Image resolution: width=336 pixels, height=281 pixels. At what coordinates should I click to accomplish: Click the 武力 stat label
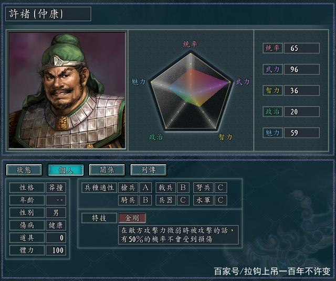click(x=272, y=69)
